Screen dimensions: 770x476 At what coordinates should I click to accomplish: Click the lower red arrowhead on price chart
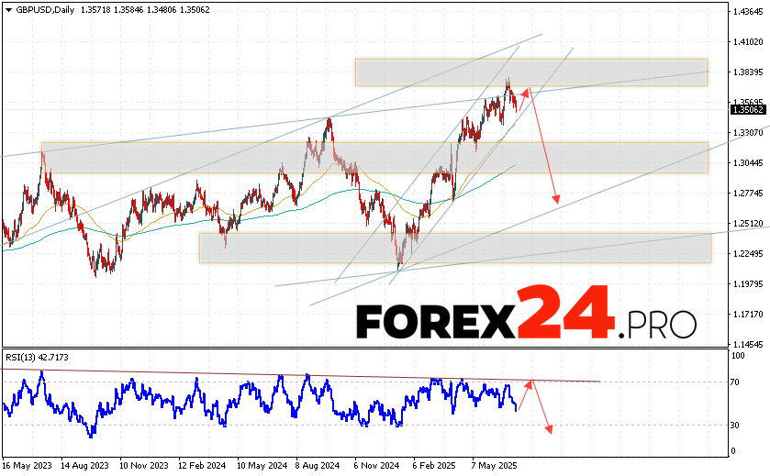[555, 198]
